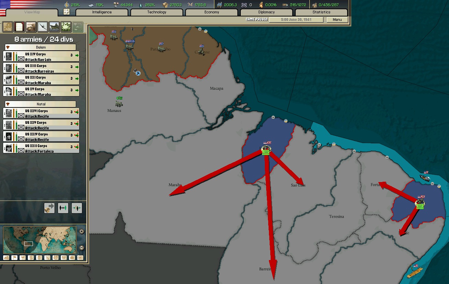The image size is (449, 284).
Task: Open the battles explosion icon
Action: coord(66,27)
